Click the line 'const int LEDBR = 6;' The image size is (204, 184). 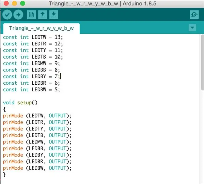click(31, 83)
